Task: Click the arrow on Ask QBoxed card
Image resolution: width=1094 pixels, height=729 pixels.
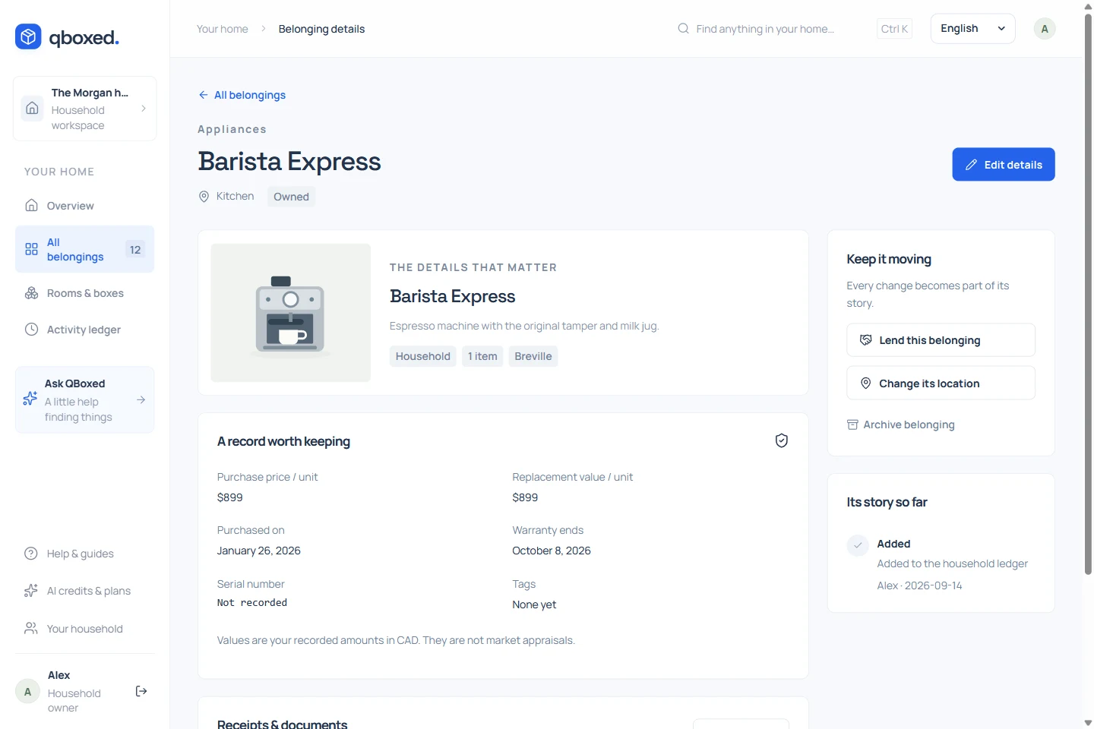Action: coord(141,399)
